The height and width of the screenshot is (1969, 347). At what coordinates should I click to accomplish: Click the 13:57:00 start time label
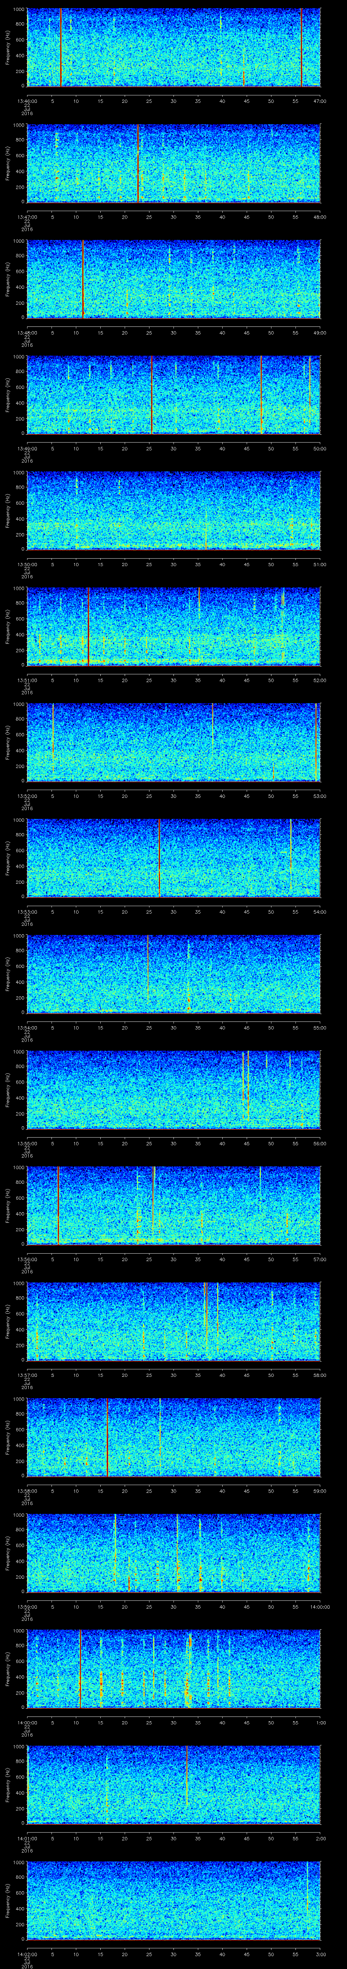pos(27,1375)
